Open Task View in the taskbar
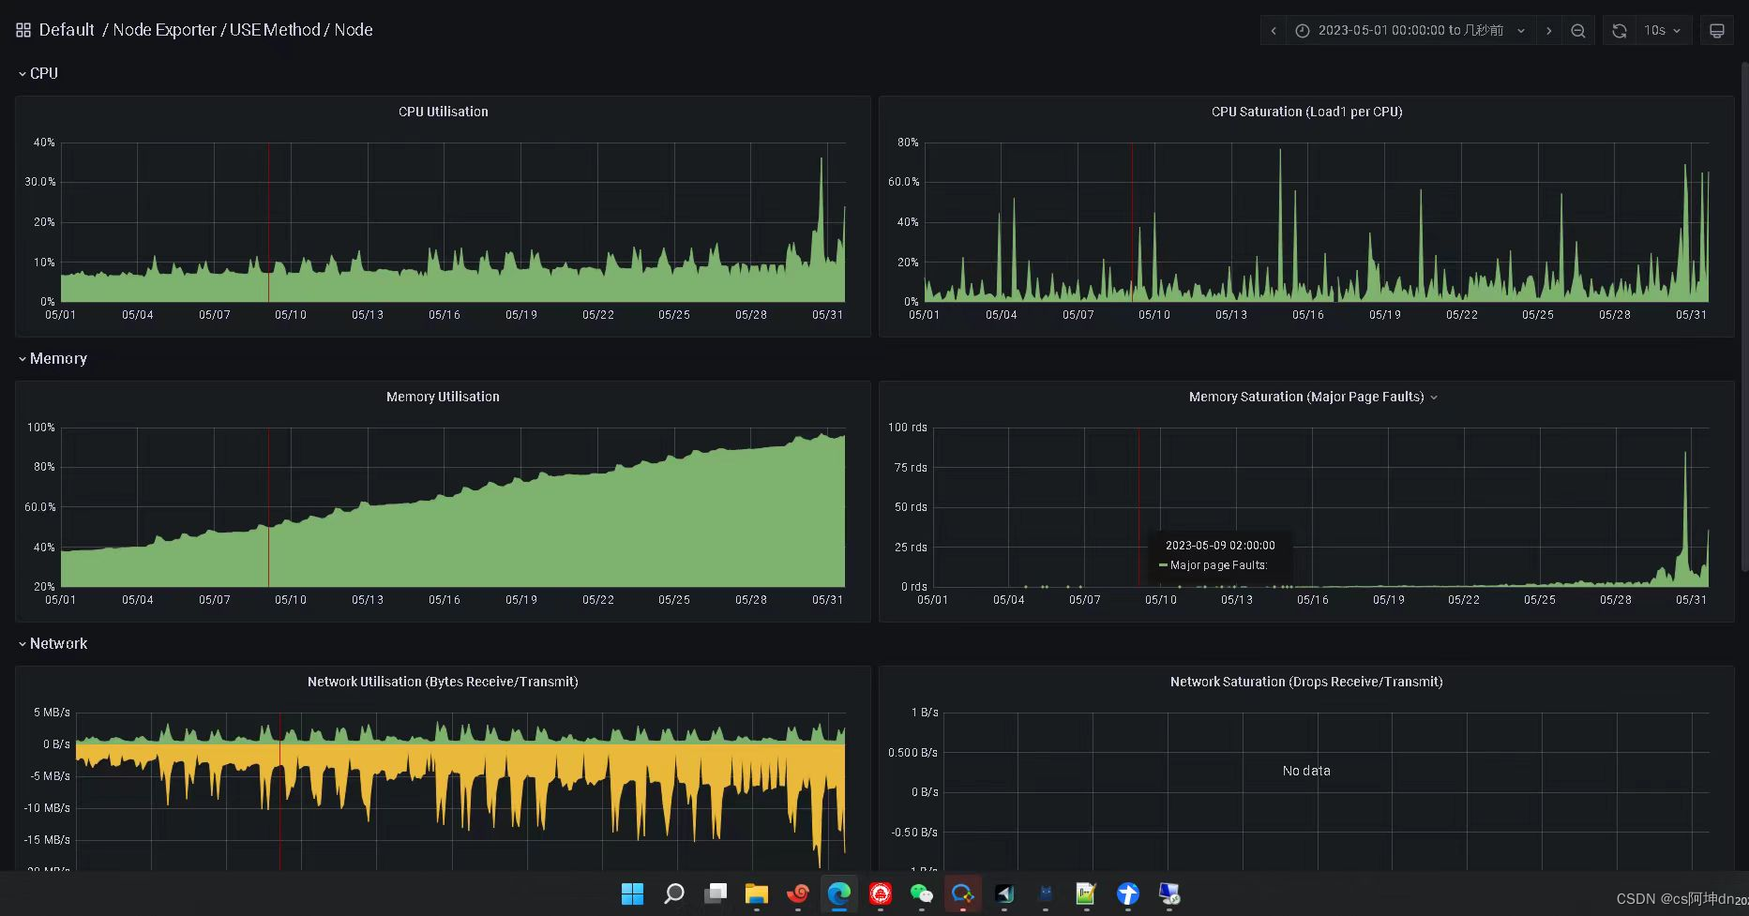This screenshot has width=1749, height=916. [x=716, y=894]
